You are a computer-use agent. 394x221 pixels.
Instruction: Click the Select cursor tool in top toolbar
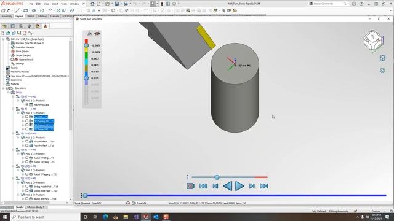(x=153, y=4)
